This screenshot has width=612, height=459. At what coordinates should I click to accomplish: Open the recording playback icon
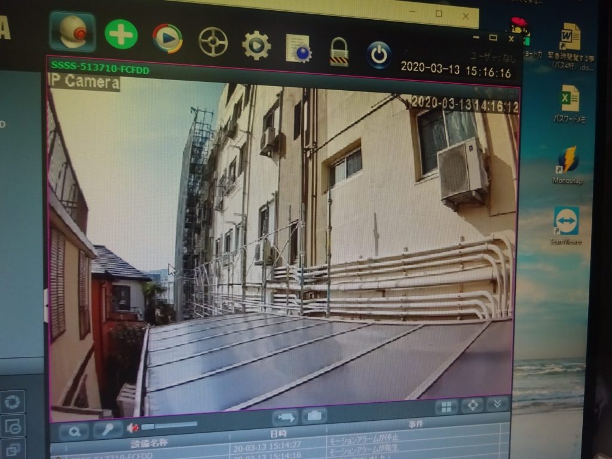pos(167,39)
